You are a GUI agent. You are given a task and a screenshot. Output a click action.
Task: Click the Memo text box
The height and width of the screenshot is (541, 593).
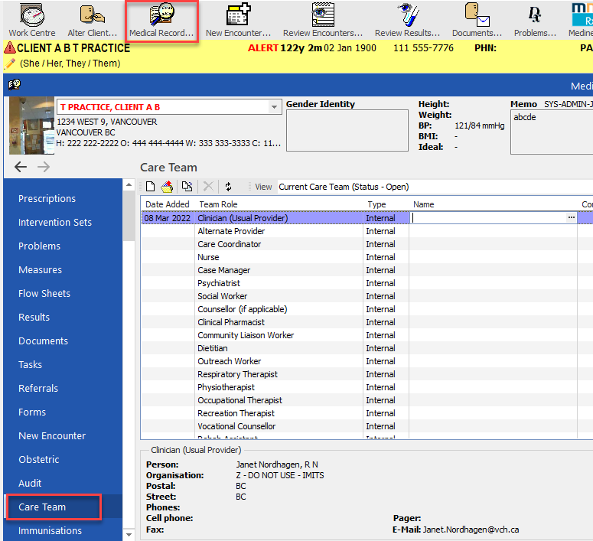pos(552,132)
